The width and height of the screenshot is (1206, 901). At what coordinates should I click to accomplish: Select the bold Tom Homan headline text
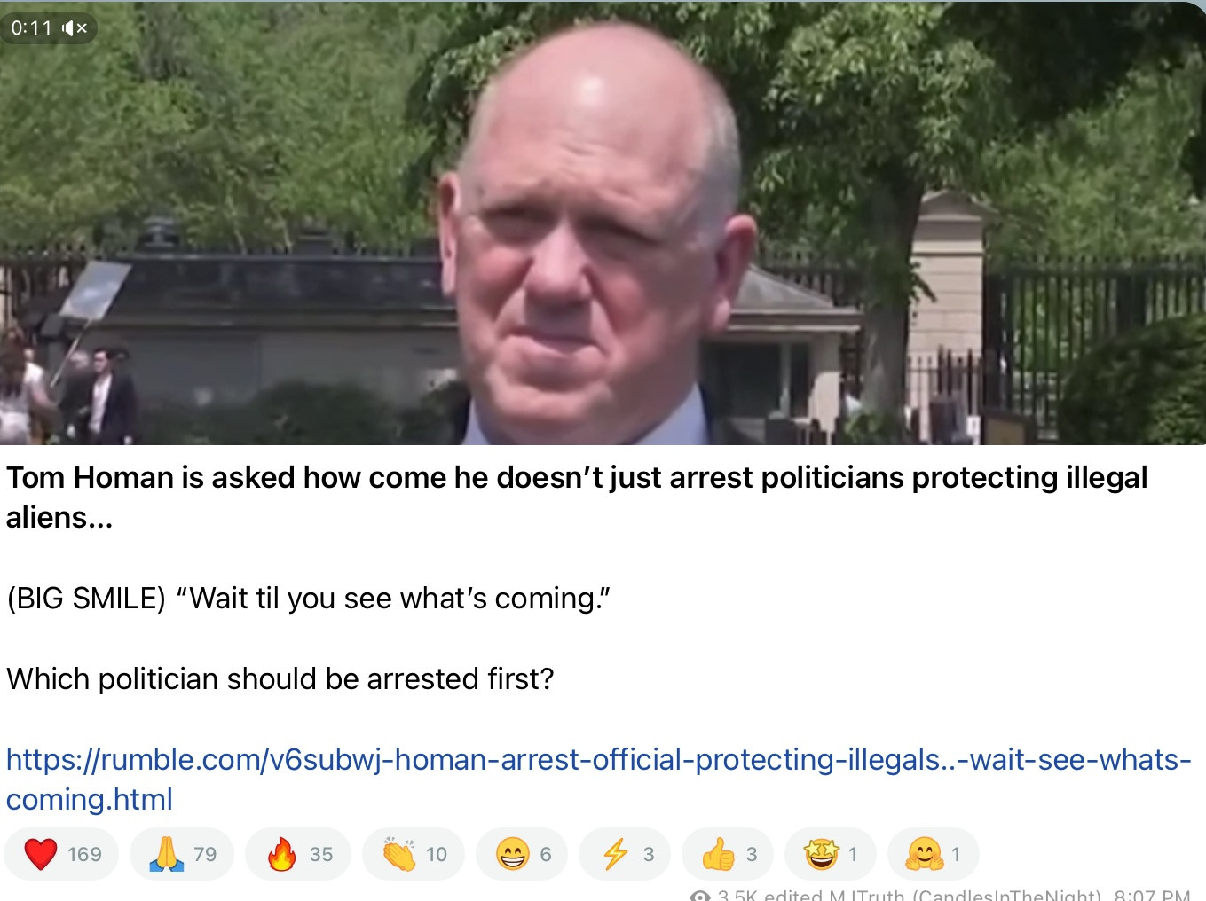pos(577,498)
